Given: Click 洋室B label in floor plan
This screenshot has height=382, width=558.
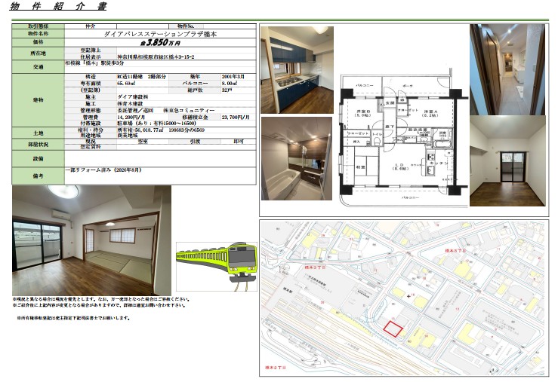Looking at the screenshot, I should pyautogui.click(x=362, y=113).
